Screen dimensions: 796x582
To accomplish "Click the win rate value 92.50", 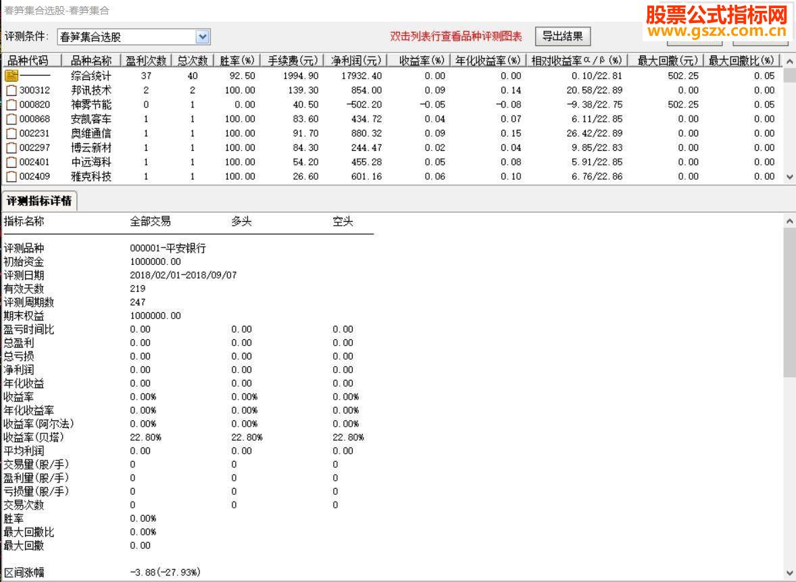I will click(242, 76).
